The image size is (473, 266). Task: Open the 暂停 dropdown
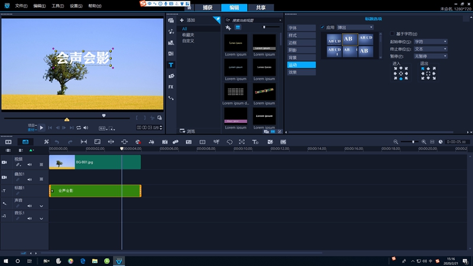point(430,56)
